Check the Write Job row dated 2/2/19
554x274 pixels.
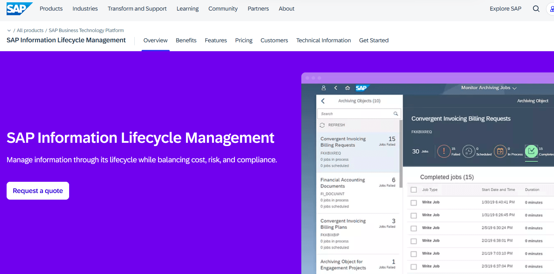point(414,241)
